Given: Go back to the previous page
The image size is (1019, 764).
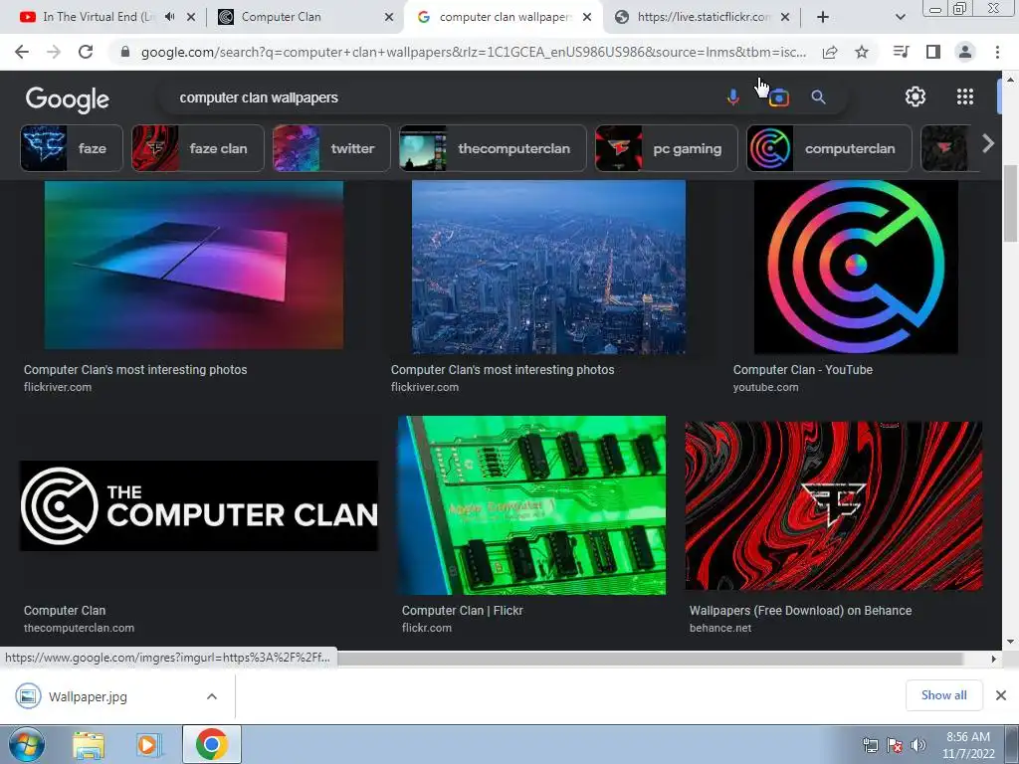Looking at the screenshot, I should (x=22, y=52).
